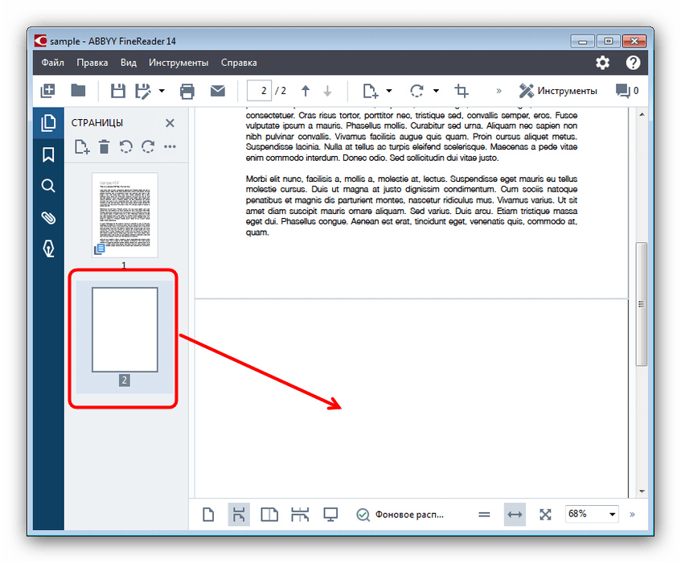This screenshot has width=681, height=563.
Task: Delete selected page with trash icon
Action: coord(104,146)
